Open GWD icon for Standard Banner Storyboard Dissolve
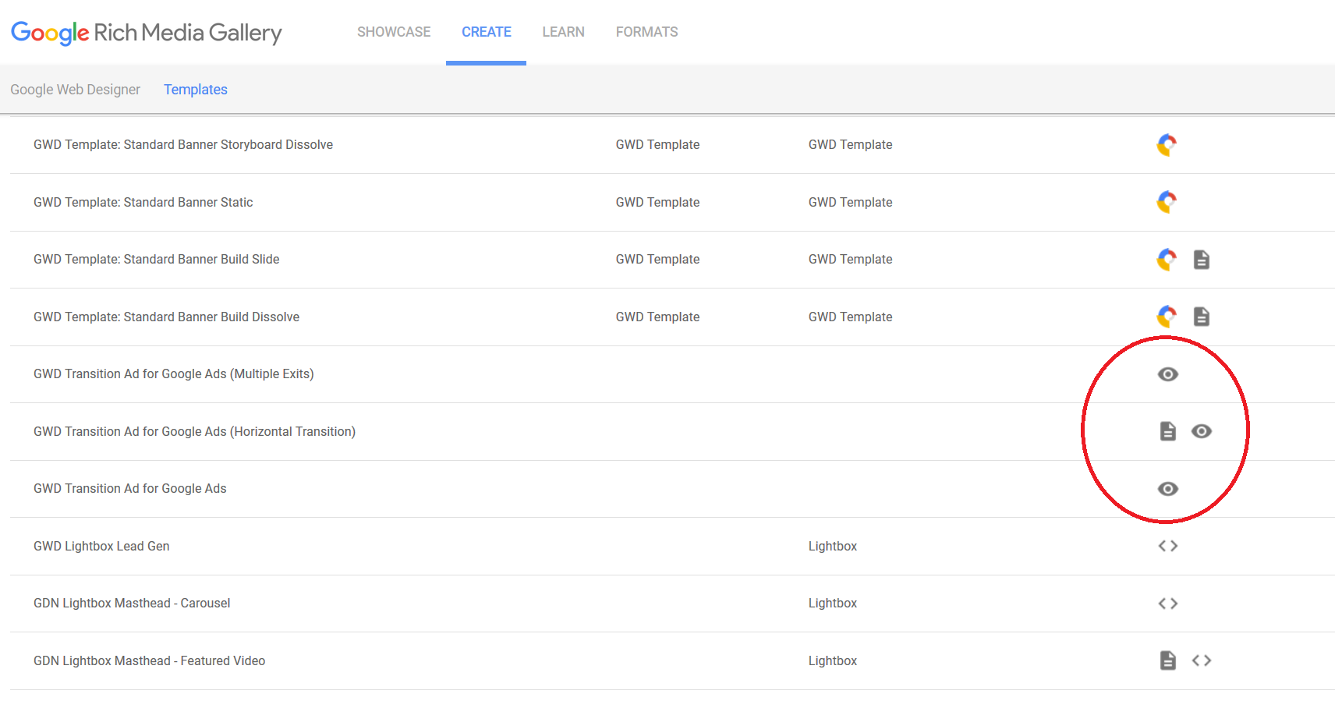Image resolution: width=1335 pixels, height=701 pixels. point(1167,145)
